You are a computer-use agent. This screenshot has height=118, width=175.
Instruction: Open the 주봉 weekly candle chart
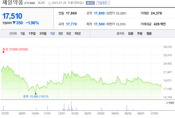[140, 33]
